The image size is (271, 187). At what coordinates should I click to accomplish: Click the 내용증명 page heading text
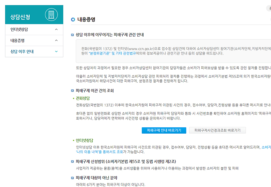click(86, 19)
